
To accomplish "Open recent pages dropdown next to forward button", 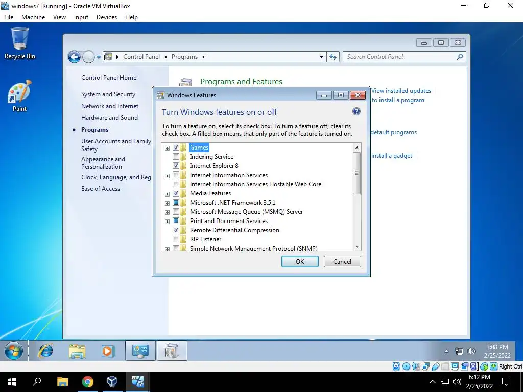I will 99,57.
